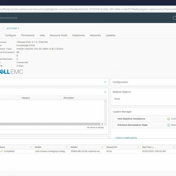
Task: Click the Completed status checkmark icon
Action: pos(2,151)
